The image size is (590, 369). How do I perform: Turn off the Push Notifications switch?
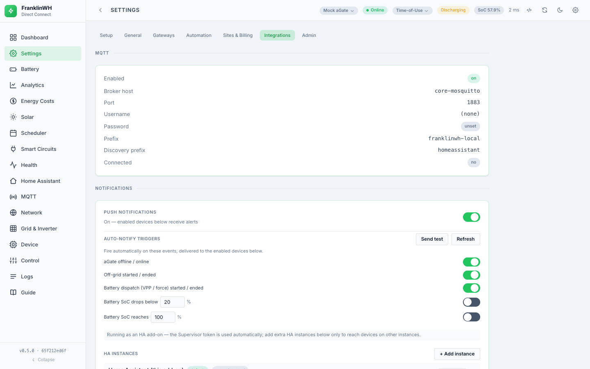(x=472, y=217)
